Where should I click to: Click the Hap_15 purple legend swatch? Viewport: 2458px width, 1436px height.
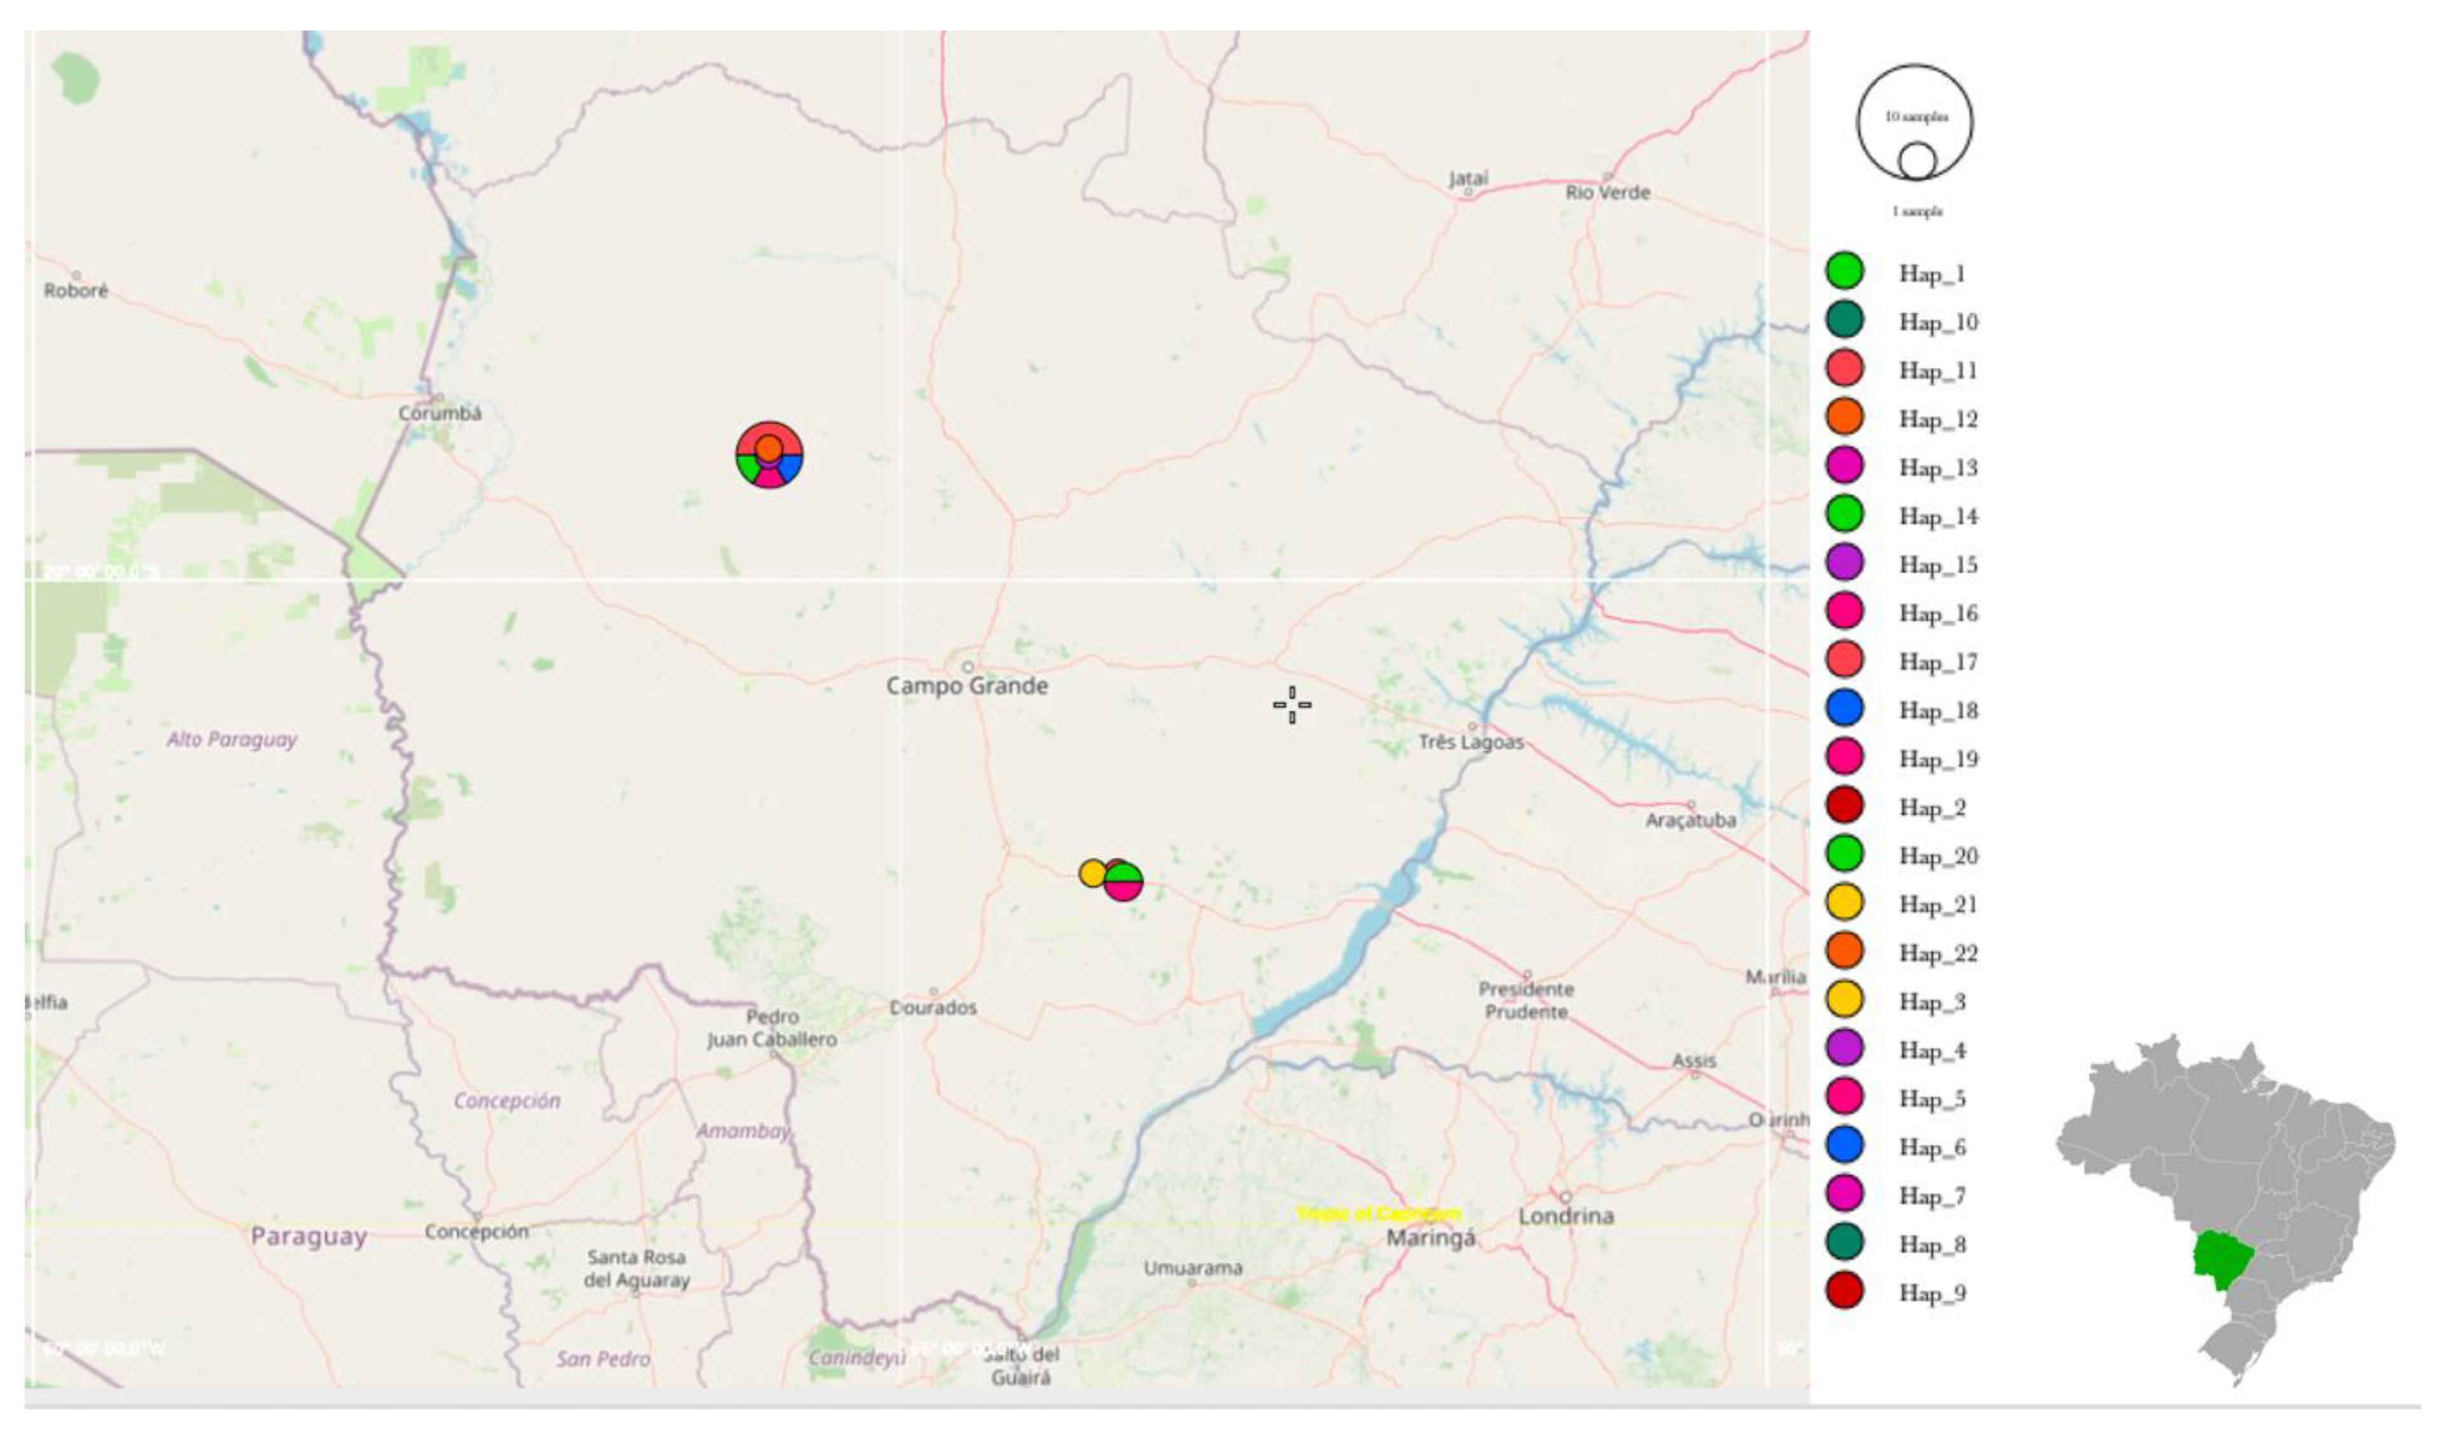pyautogui.click(x=1844, y=563)
